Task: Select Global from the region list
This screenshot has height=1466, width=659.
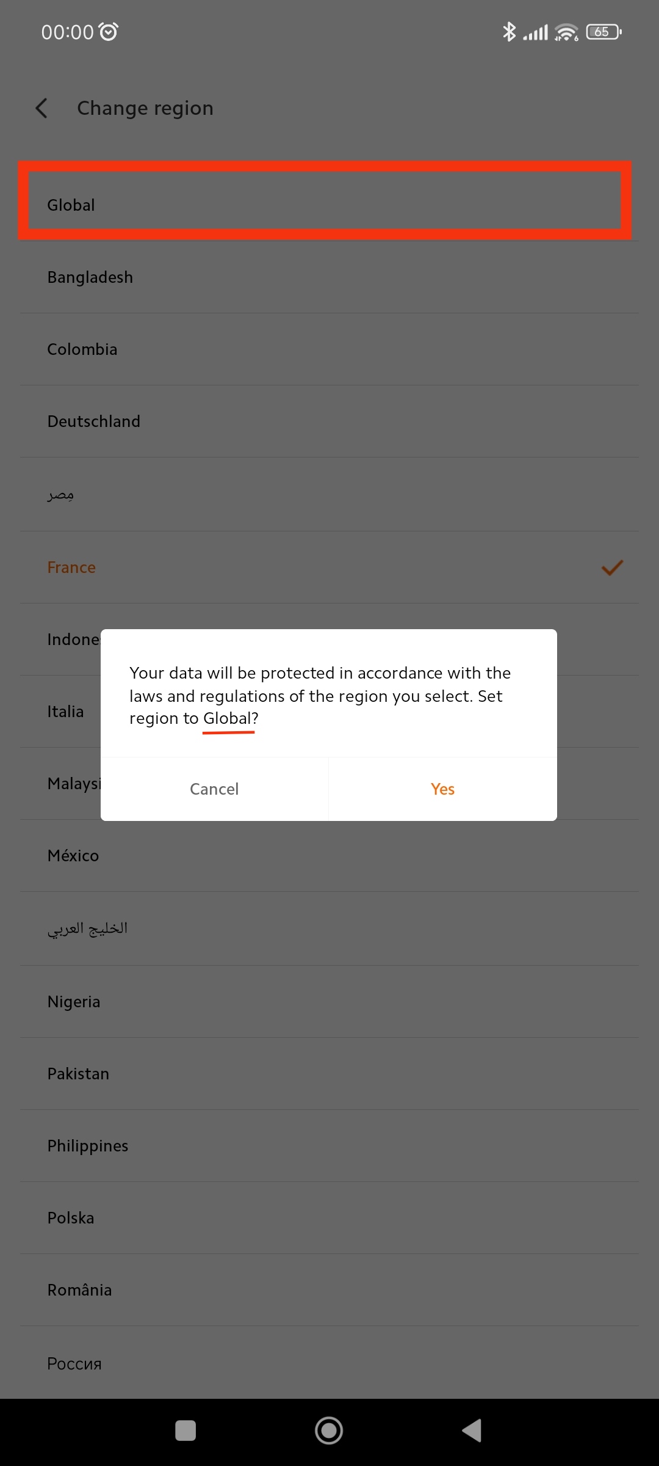Action: (71, 205)
